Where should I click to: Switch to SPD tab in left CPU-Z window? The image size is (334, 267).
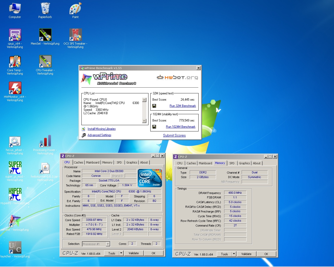(x=119, y=162)
